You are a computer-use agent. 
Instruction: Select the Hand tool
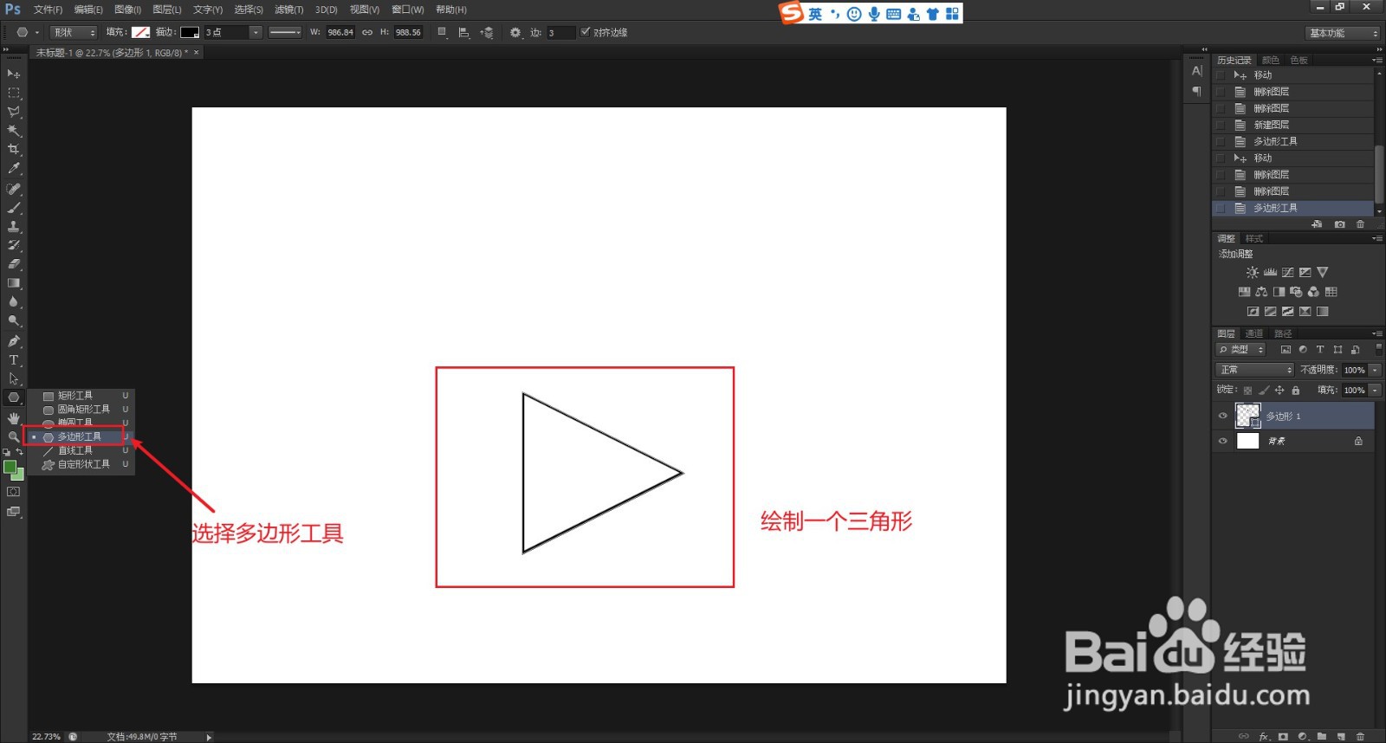[x=14, y=418]
